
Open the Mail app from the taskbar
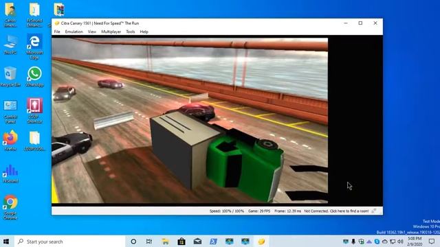point(197,242)
